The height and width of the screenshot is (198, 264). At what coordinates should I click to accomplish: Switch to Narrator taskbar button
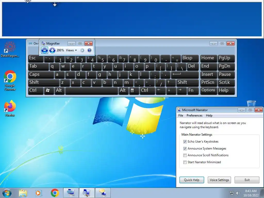[103, 193]
